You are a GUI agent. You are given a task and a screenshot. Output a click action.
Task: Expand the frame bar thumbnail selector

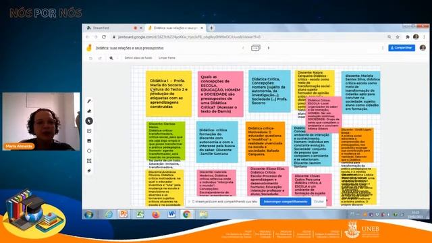(x=256, y=48)
